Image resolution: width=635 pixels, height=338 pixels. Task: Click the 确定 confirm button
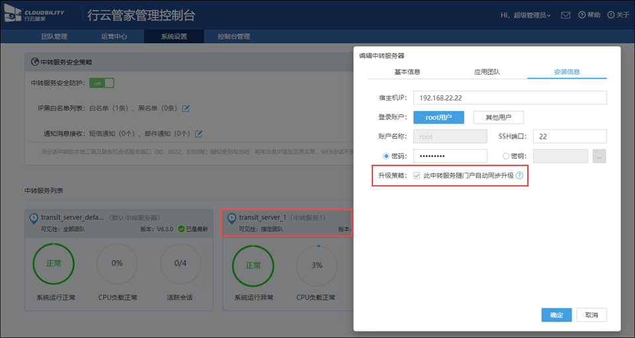[x=556, y=315]
